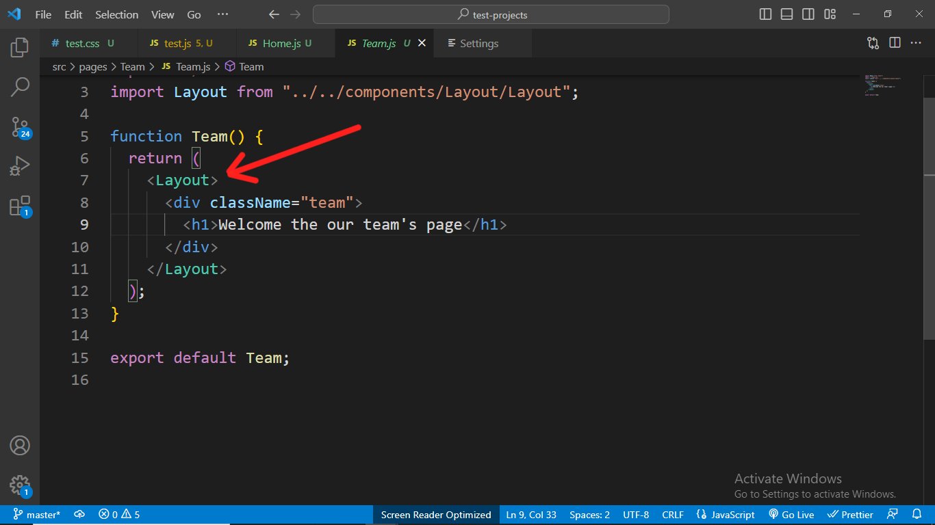Click the test-projects command center search
Image resolution: width=935 pixels, height=525 pixels.
point(491,14)
